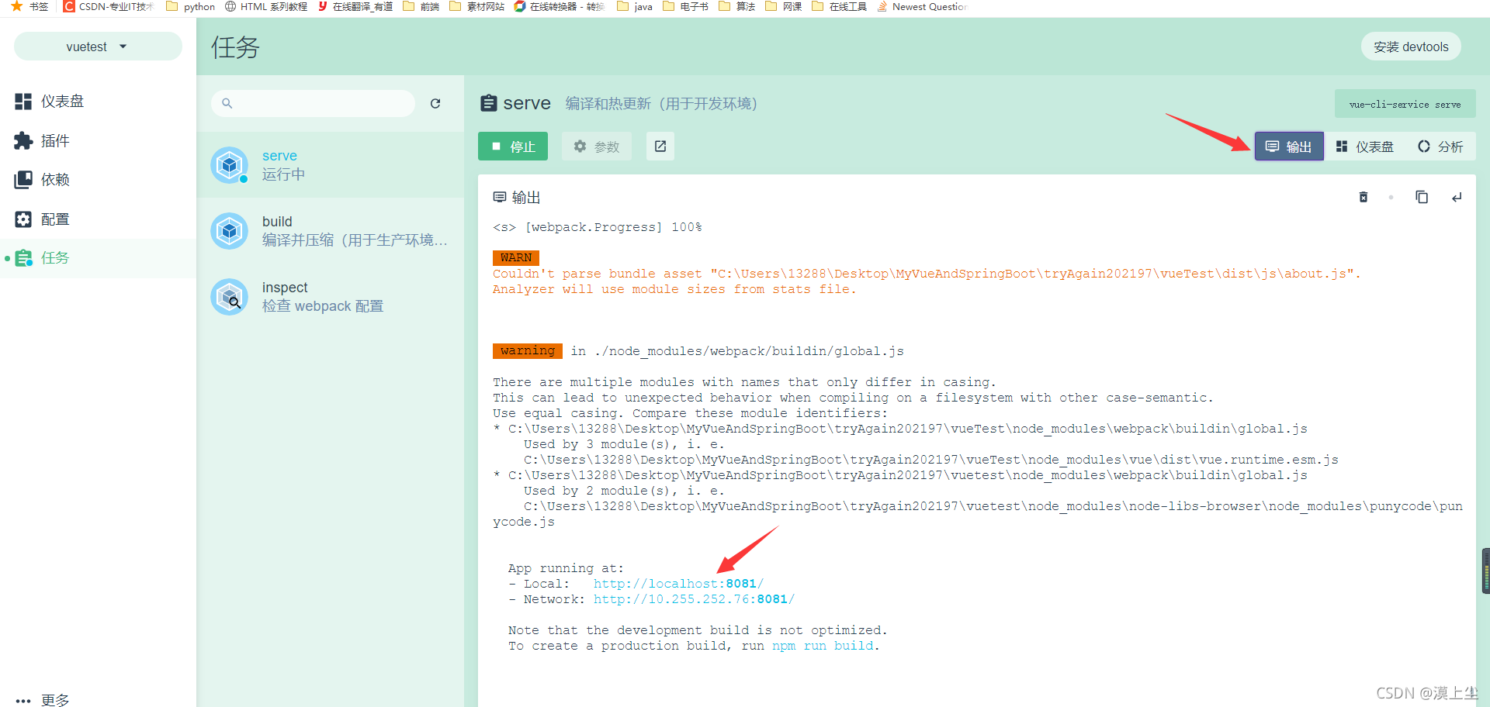This screenshot has width=1490, height=707.
Task: Click the puzzle-piece plugins icon
Action: pyautogui.click(x=23, y=141)
